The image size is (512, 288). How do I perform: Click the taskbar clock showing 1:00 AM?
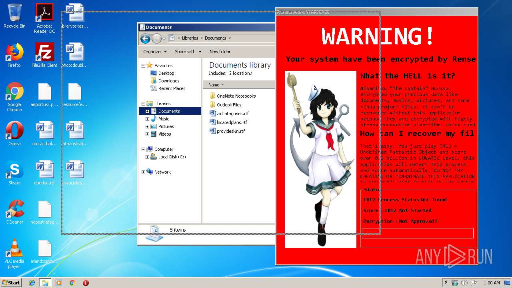[x=492, y=283]
